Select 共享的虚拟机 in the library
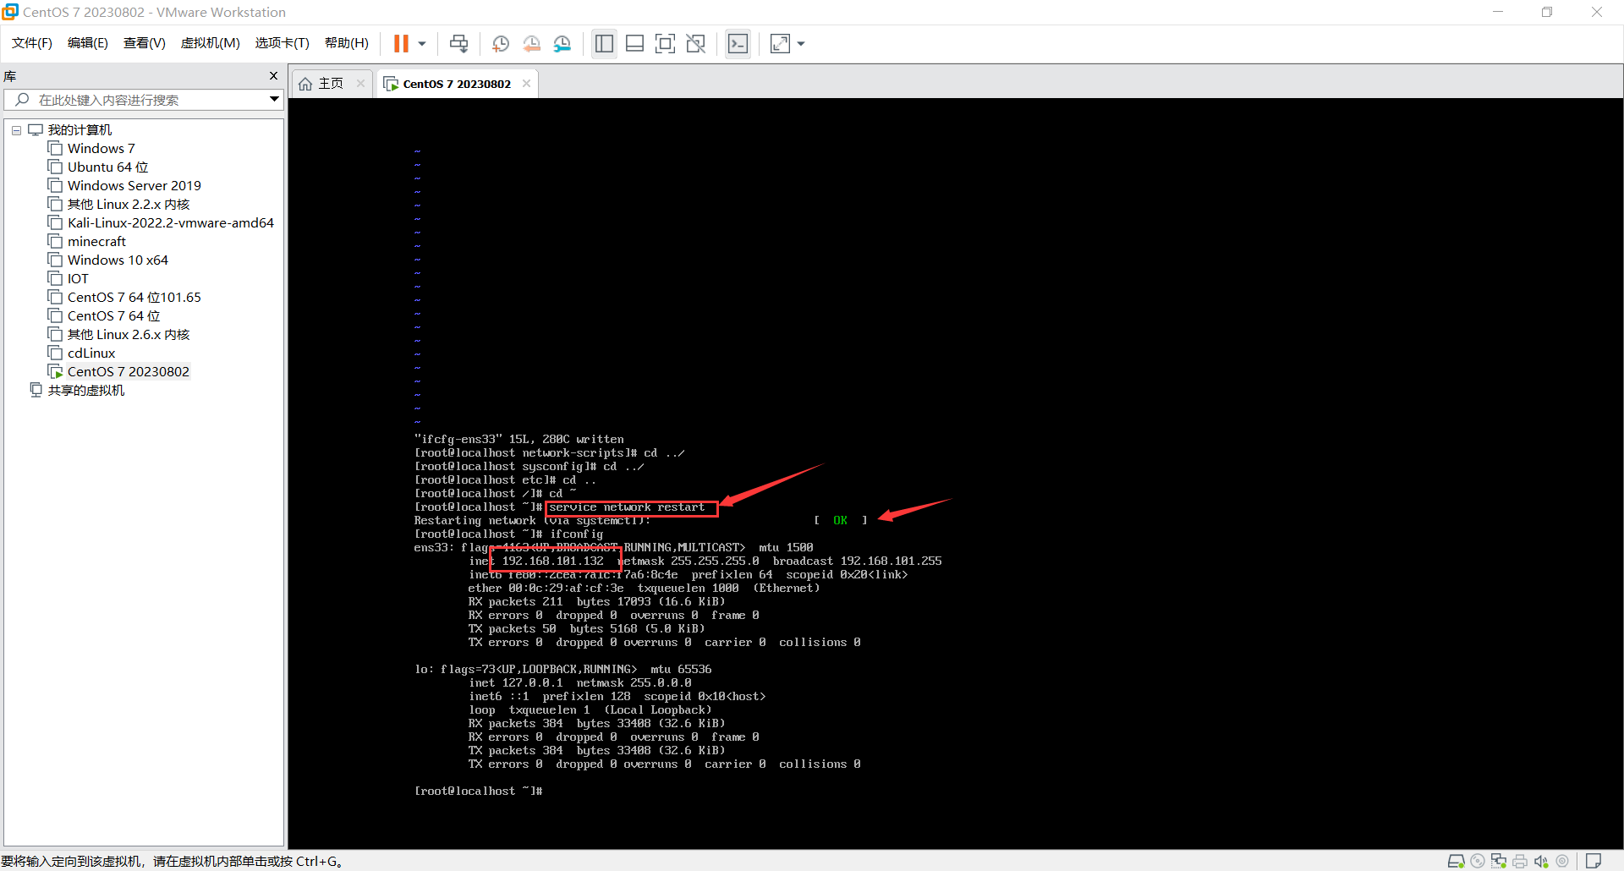The height and width of the screenshot is (871, 1624). click(x=85, y=391)
